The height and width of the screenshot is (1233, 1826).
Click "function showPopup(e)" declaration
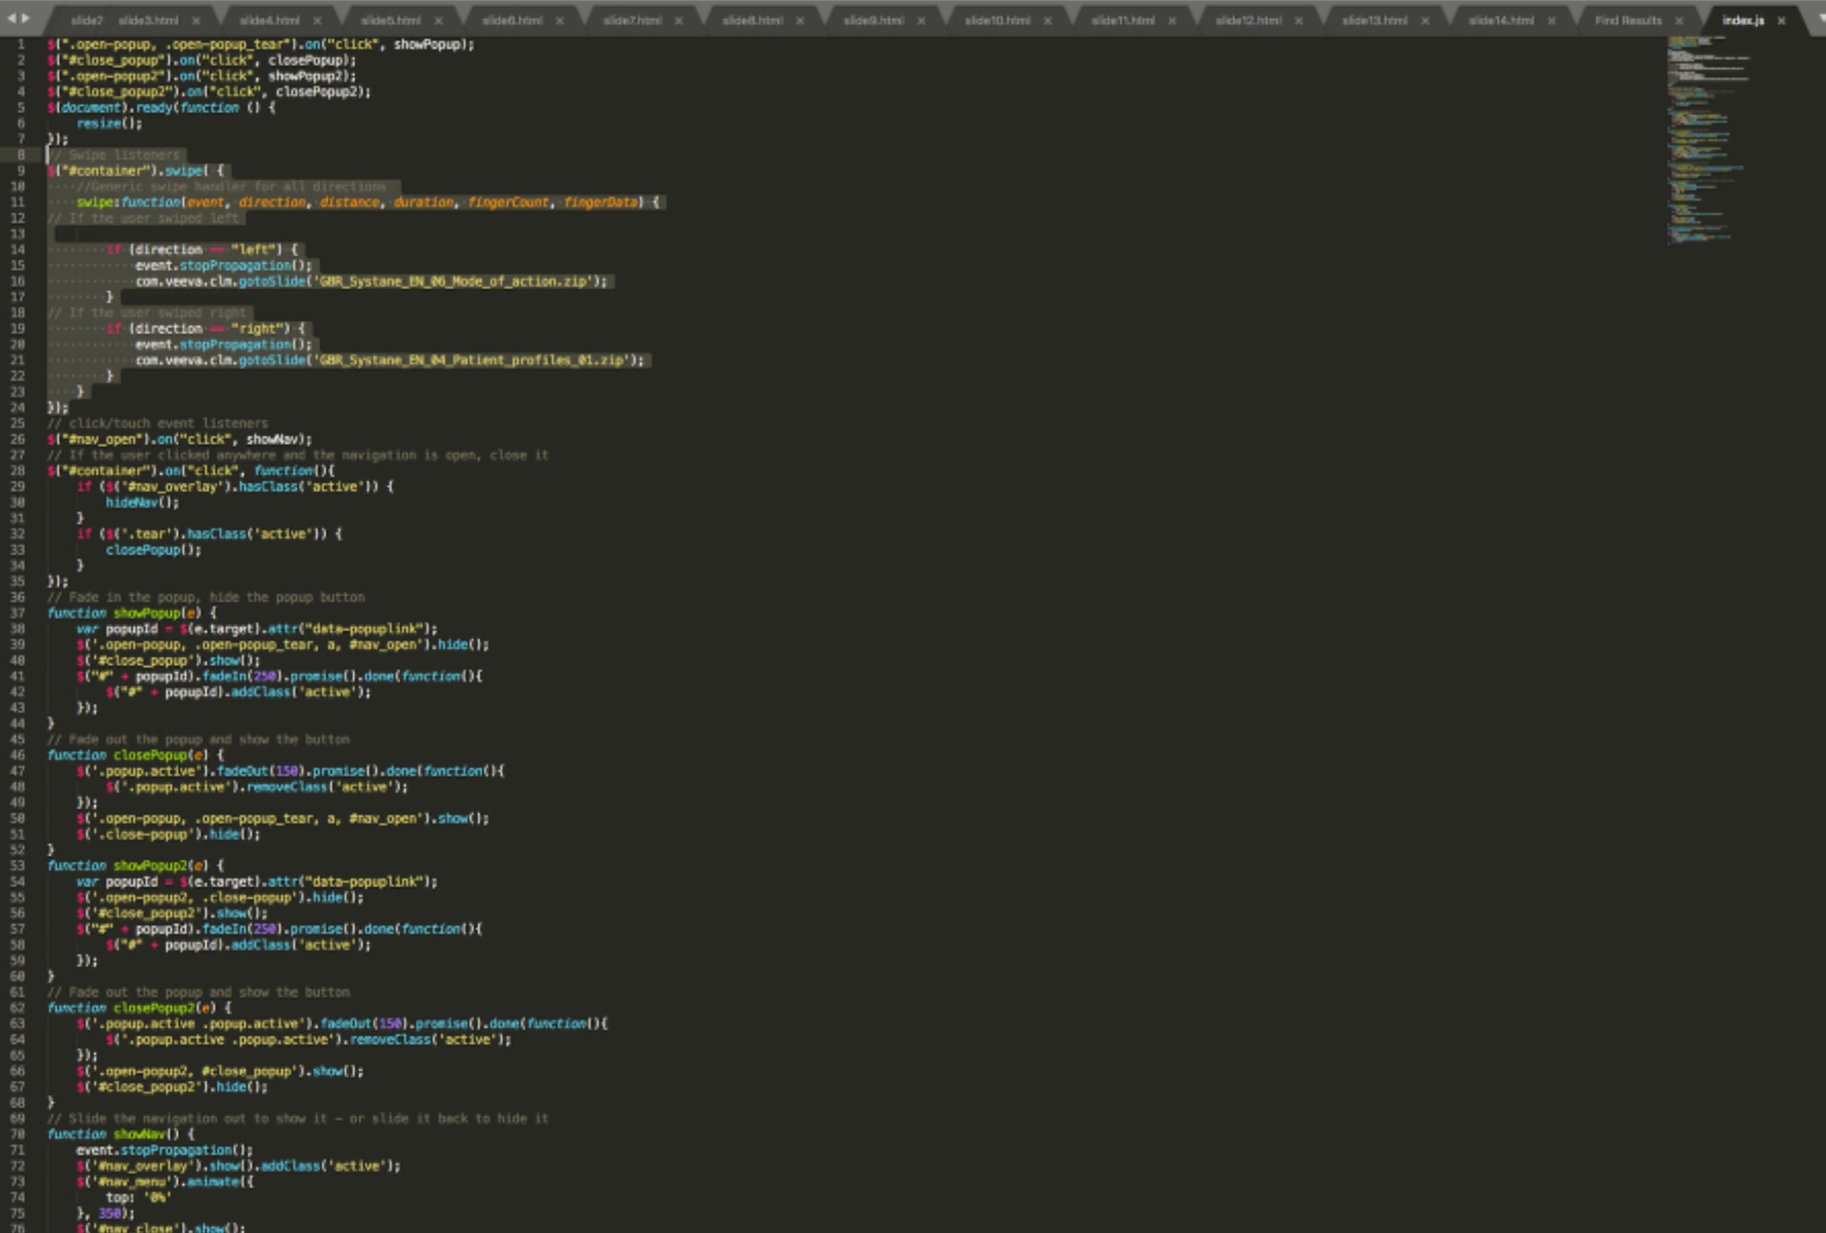(131, 612)
